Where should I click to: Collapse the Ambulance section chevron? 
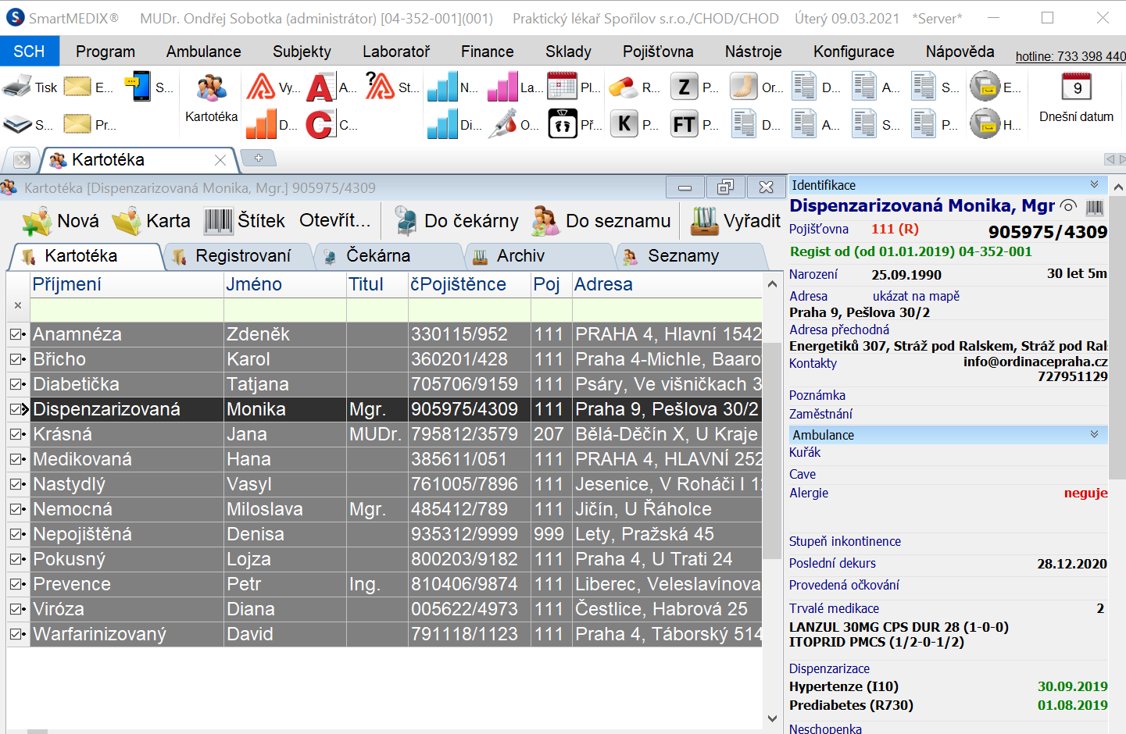[1094, 434]
